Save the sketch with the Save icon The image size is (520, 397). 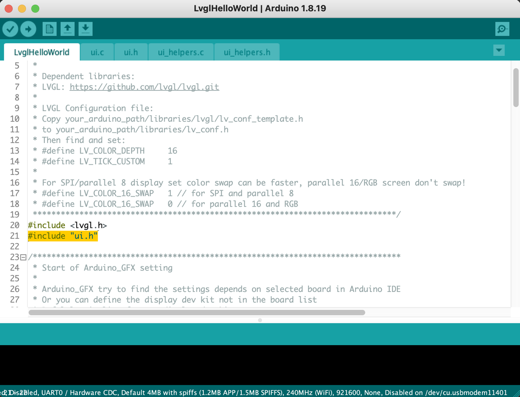[x=85, y=29]
